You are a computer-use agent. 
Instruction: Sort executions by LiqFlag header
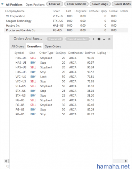click(x=102, y=53)
